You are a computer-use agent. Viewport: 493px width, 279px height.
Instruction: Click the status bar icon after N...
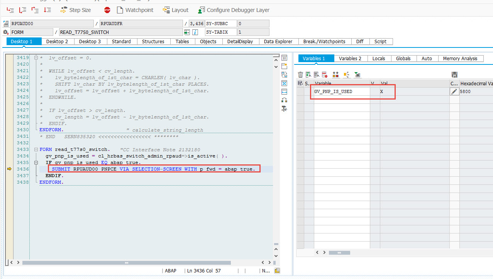[277, 271]
